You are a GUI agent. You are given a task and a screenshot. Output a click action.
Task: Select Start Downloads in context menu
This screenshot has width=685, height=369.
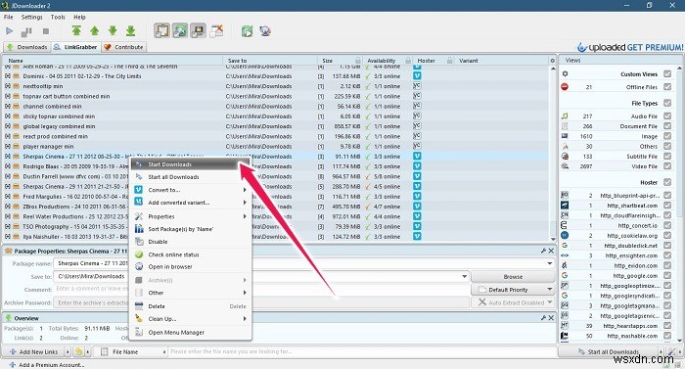click(x=191, y=164)
